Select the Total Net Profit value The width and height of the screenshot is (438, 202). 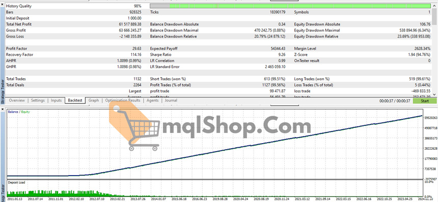[x=130, y=24]
